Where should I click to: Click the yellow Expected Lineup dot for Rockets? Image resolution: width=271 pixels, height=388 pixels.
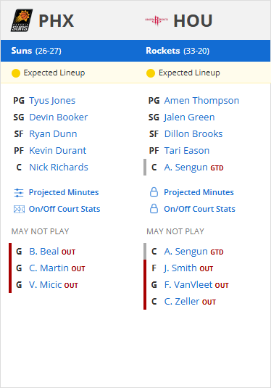[151, 73]
